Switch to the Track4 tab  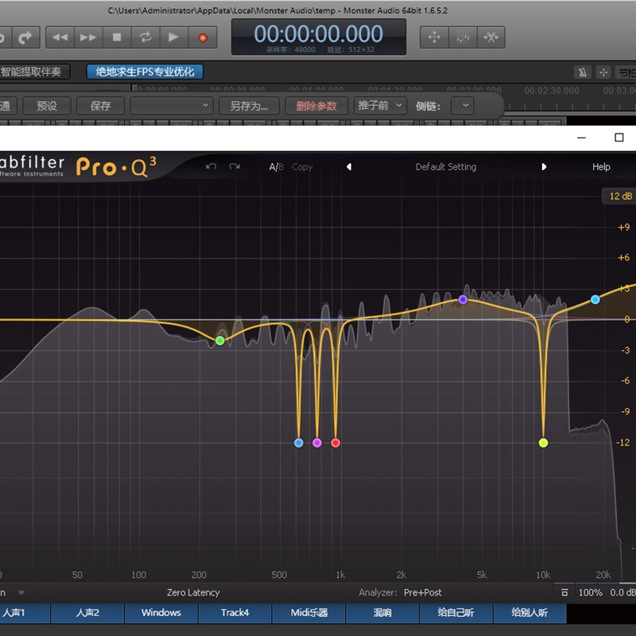coord(235,613)
